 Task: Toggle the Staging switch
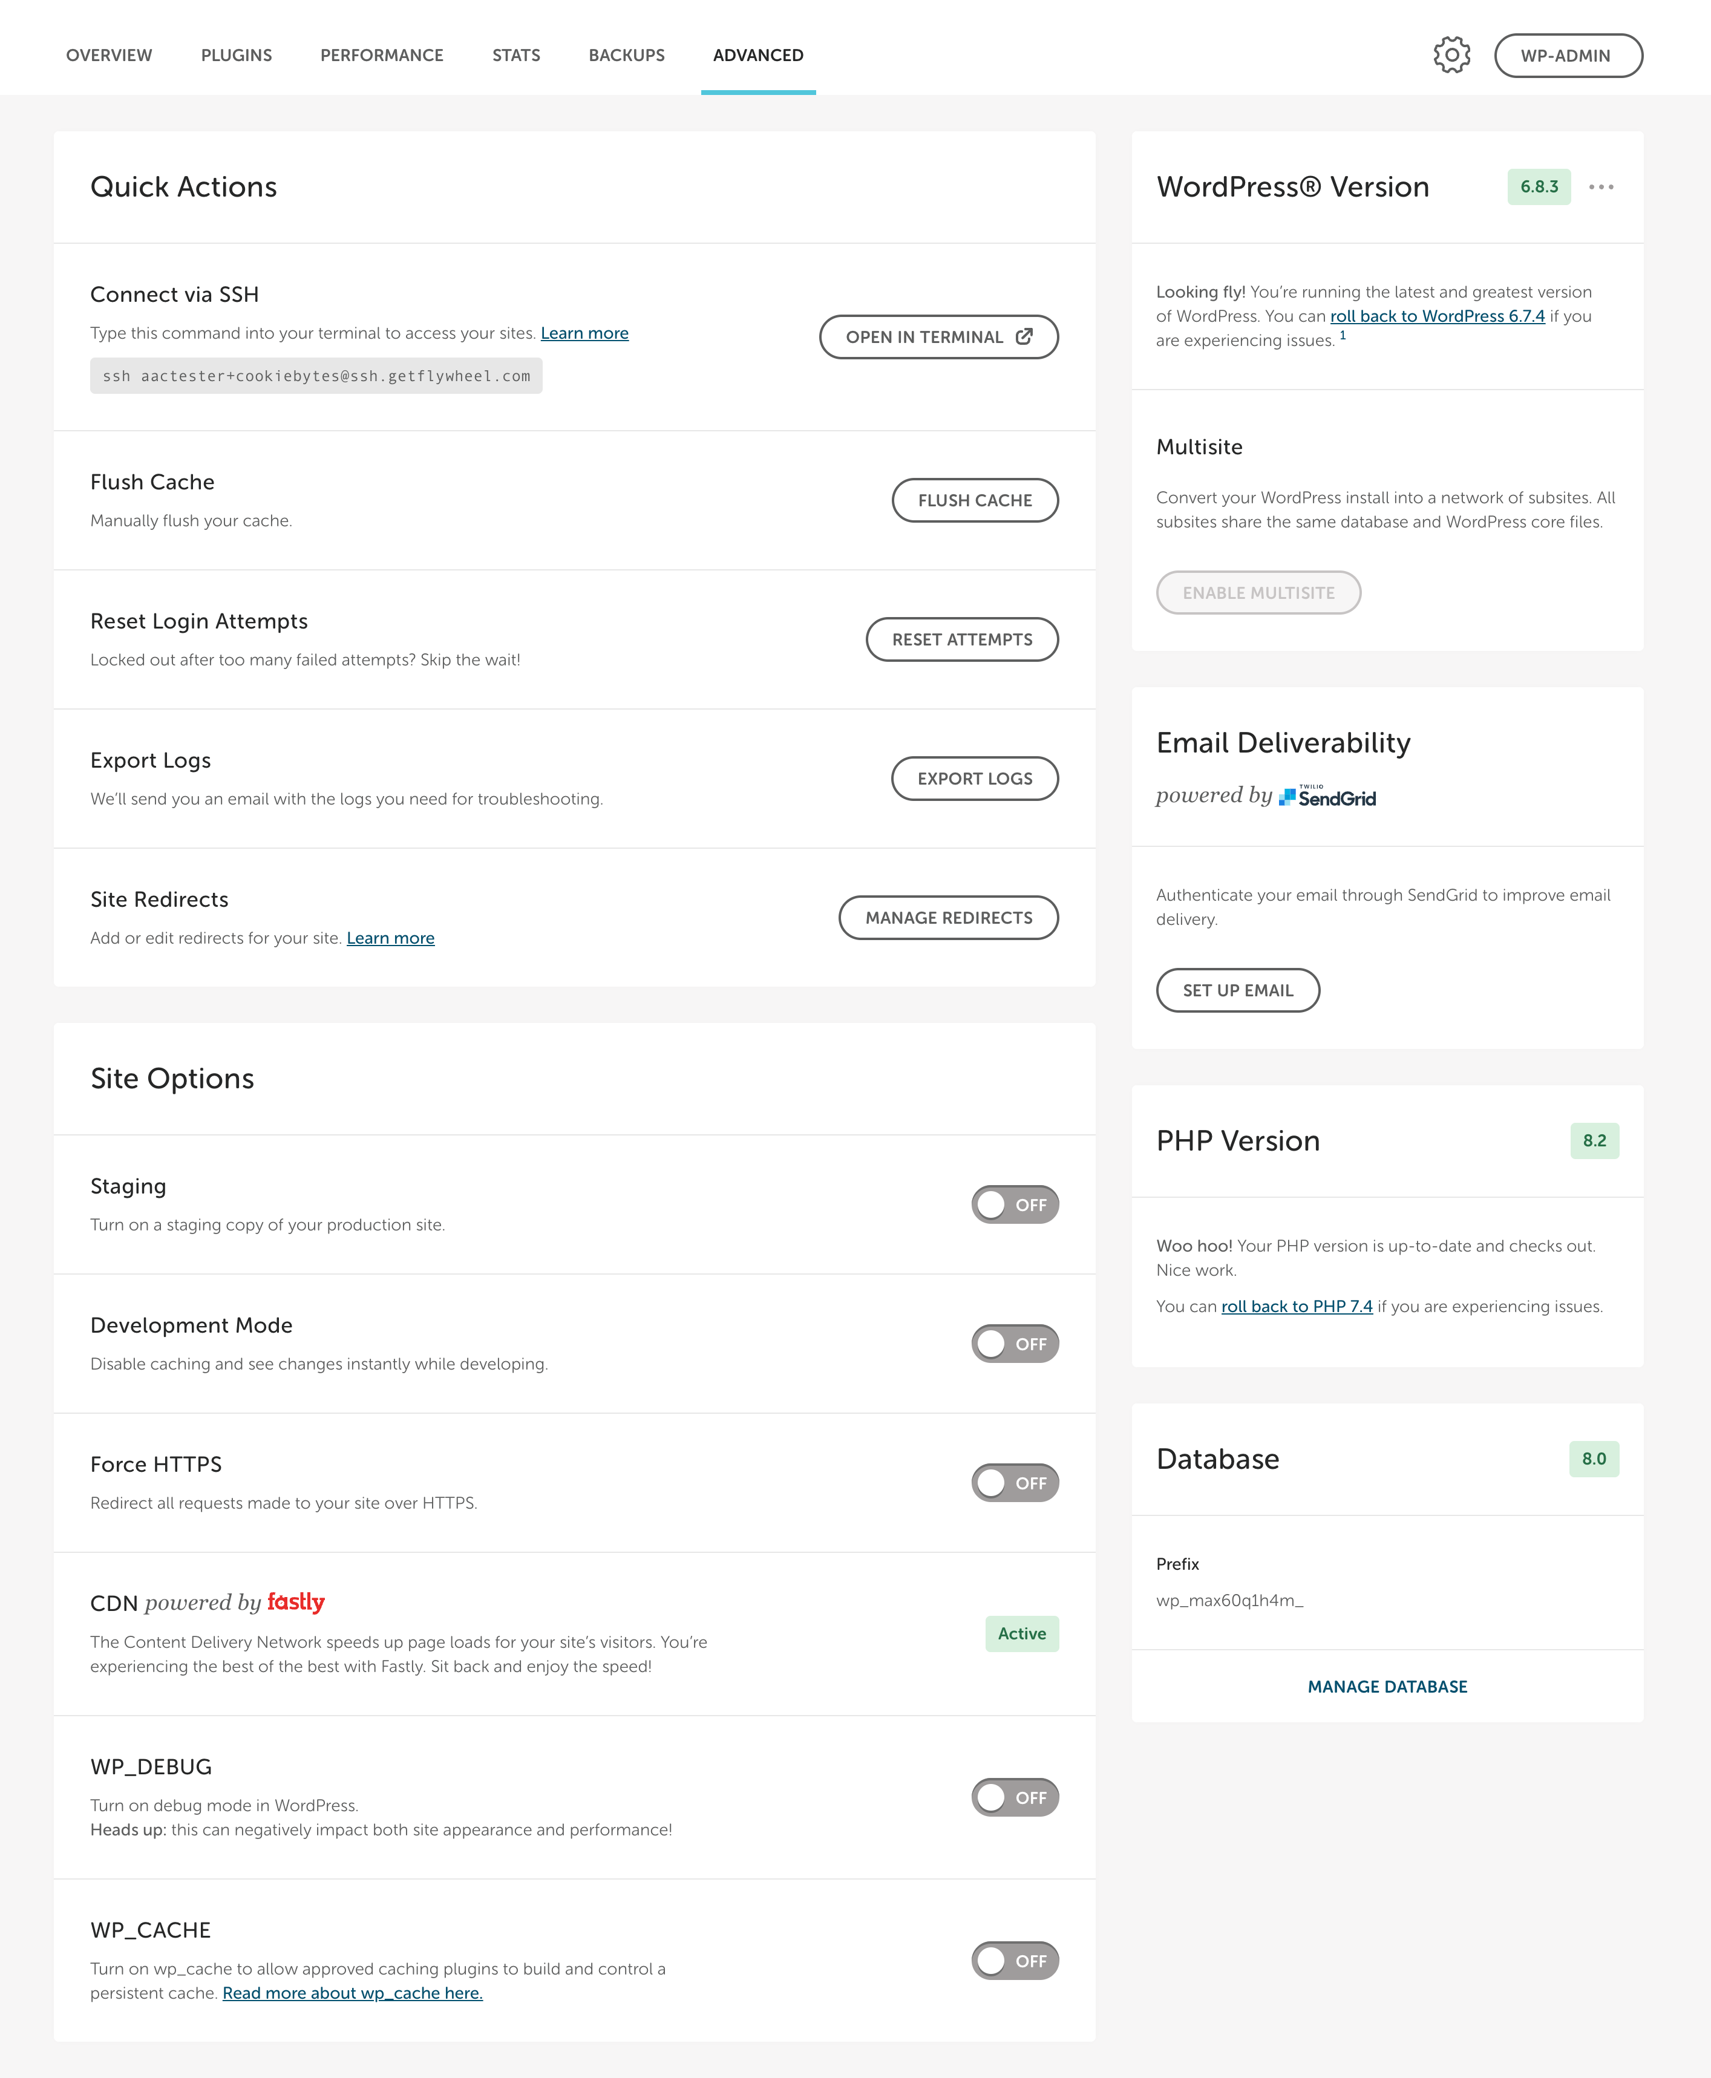[1014, 1205]
